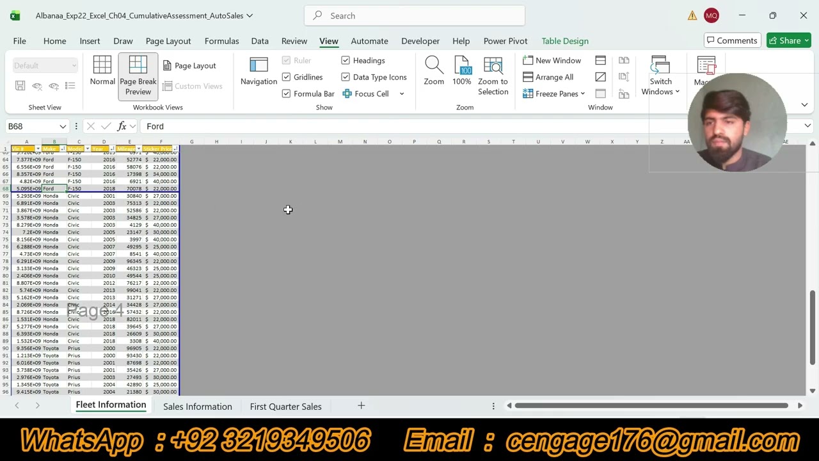Toggle the Data Type Icons checkbox
Image resolution: width=819 pixels, height=461 pixels.
pyautogui.click(x=346, y=77)
